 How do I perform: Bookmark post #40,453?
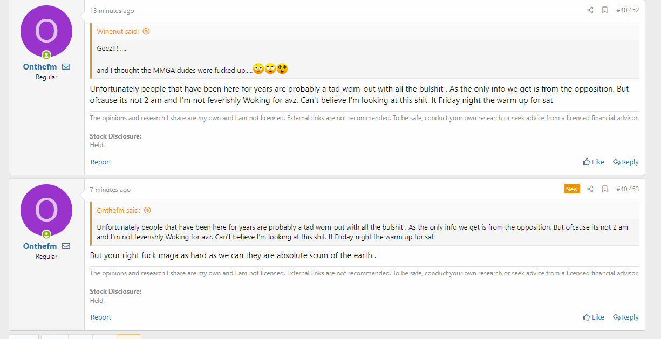[605, 189]
